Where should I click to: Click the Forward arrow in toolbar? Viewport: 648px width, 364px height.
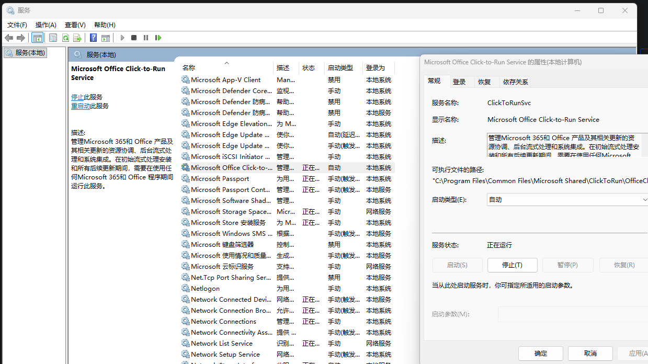pos(21,38)
